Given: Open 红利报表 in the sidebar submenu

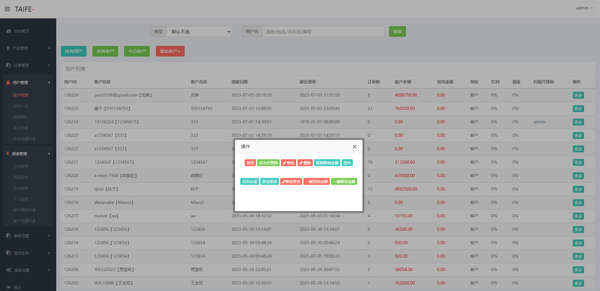Looking at the screenshot, I should tap(21, 166).
